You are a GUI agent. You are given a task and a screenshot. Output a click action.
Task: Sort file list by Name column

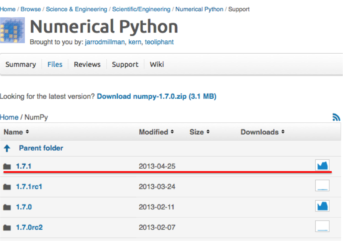pyautogui.click(x=16, y=132)
